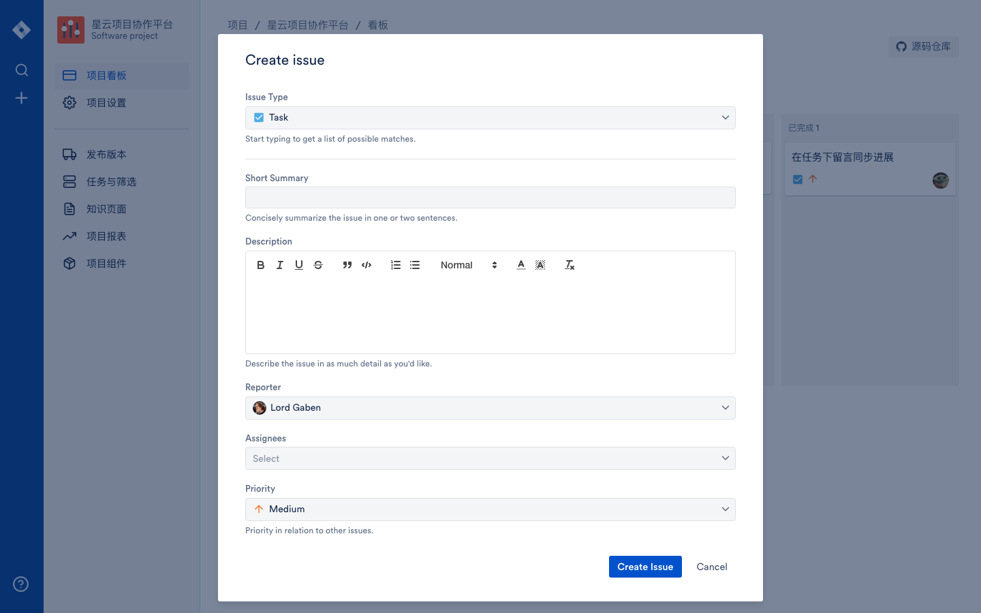
Task: Insert a code block in description
Action: coord(367,265)
